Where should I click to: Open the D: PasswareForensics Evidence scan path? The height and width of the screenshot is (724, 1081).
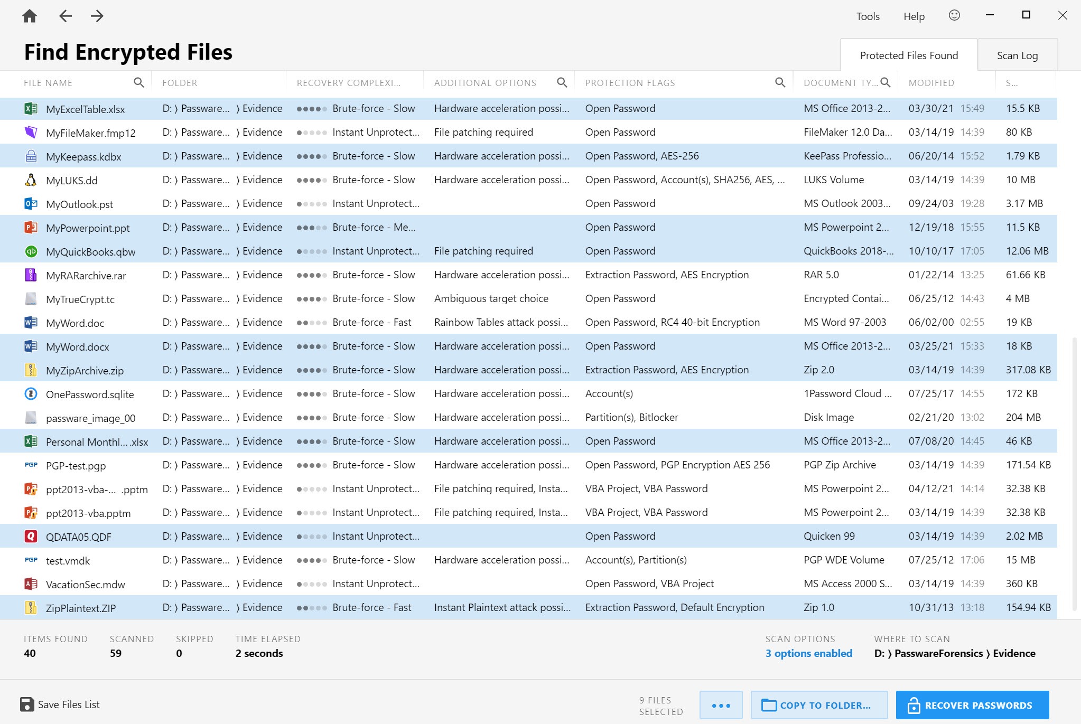955,653
